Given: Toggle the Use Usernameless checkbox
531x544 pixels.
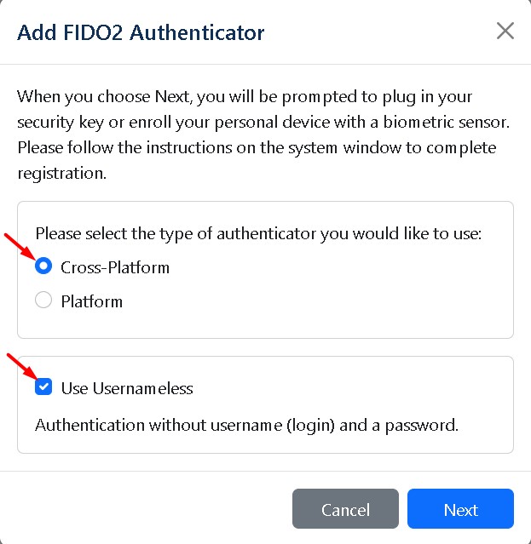Looking at the screenshot, I should pyautogui.click(x=43, y=388).
